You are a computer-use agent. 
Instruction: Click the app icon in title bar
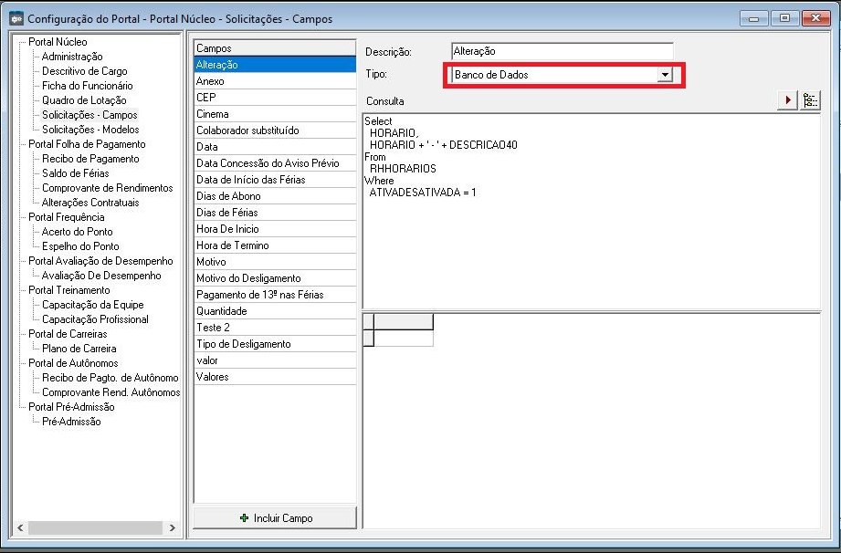coord(16,18)
